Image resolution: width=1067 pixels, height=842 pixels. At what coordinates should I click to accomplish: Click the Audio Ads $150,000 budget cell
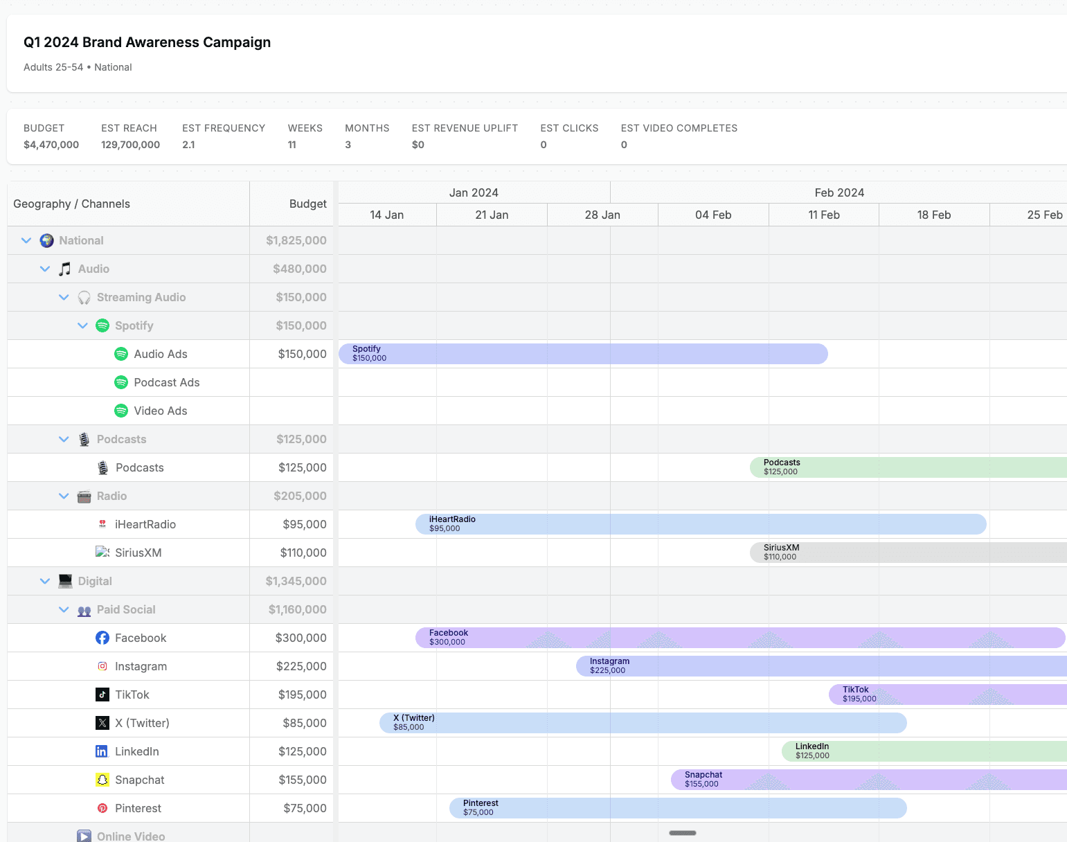point(292,354)
